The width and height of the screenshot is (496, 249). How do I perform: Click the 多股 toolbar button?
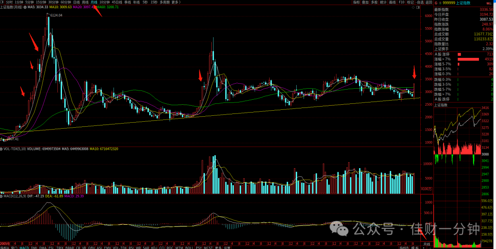coord(375,2)
